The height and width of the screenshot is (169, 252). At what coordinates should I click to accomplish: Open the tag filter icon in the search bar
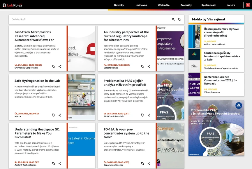[x=180, y=19]
